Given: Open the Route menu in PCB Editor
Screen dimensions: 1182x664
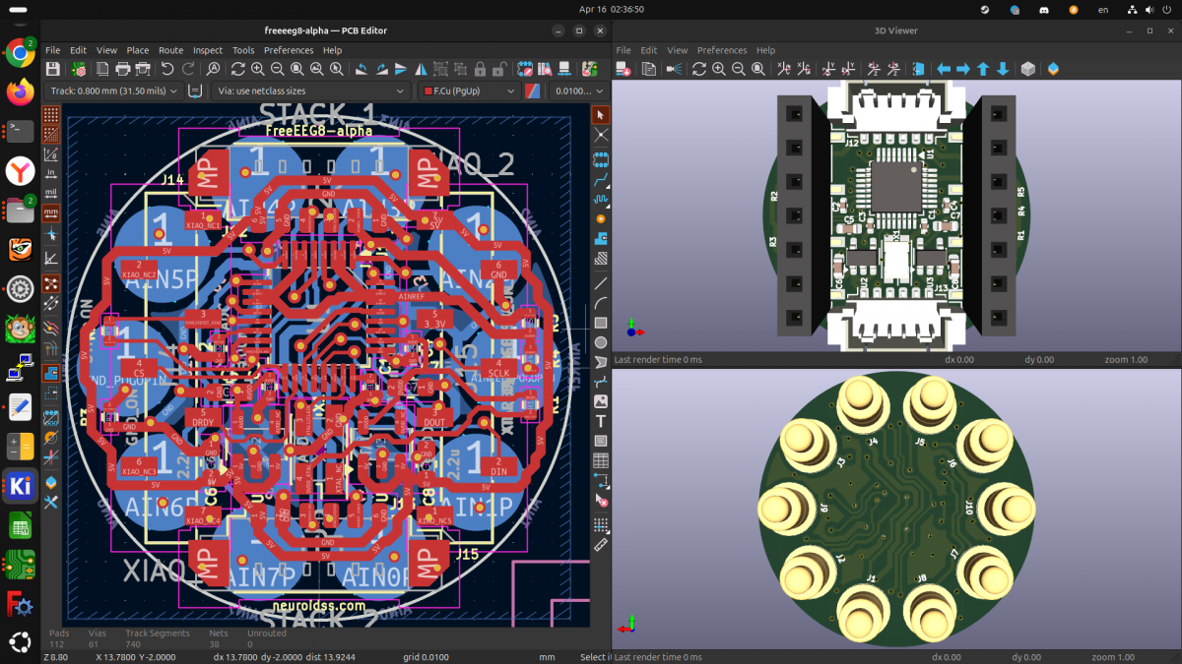Looking at the screenshot, I should [x=170, y=50].
